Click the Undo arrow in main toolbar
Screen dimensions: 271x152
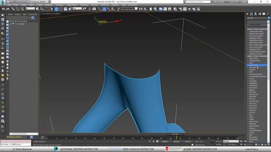point(3,9)
